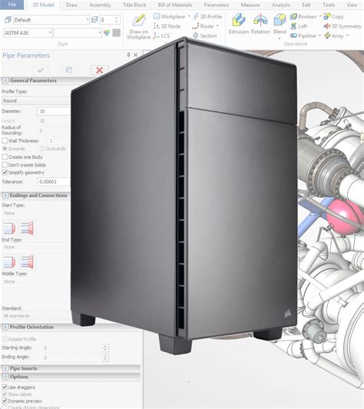364x409 pixels.
Task: Open the Default style dropdown
Action: click(88, 20)
